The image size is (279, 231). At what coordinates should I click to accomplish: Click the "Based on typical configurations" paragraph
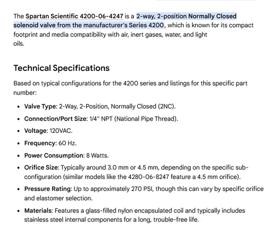click(x=130, y=88)
